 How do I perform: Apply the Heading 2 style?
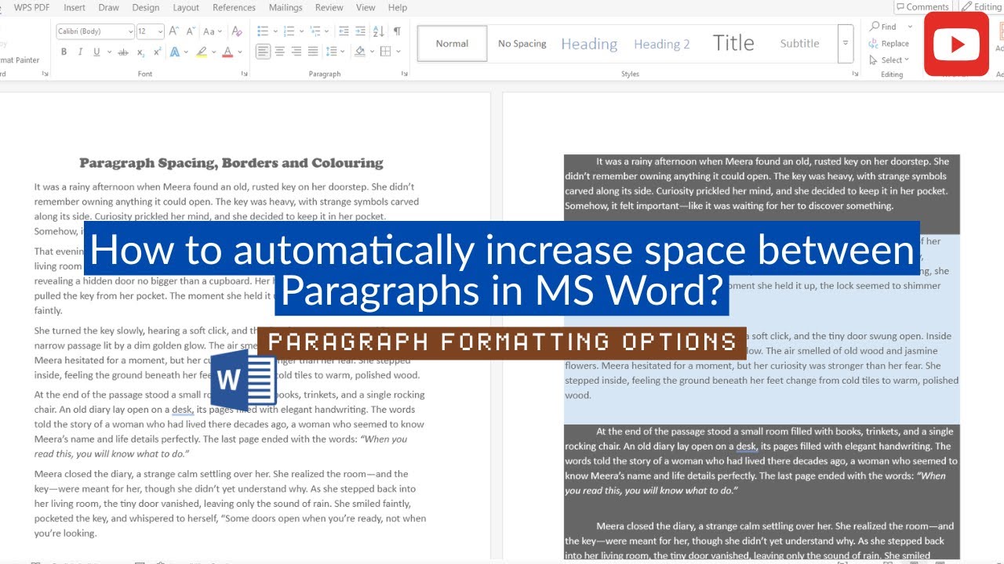(x=662, y=44)
